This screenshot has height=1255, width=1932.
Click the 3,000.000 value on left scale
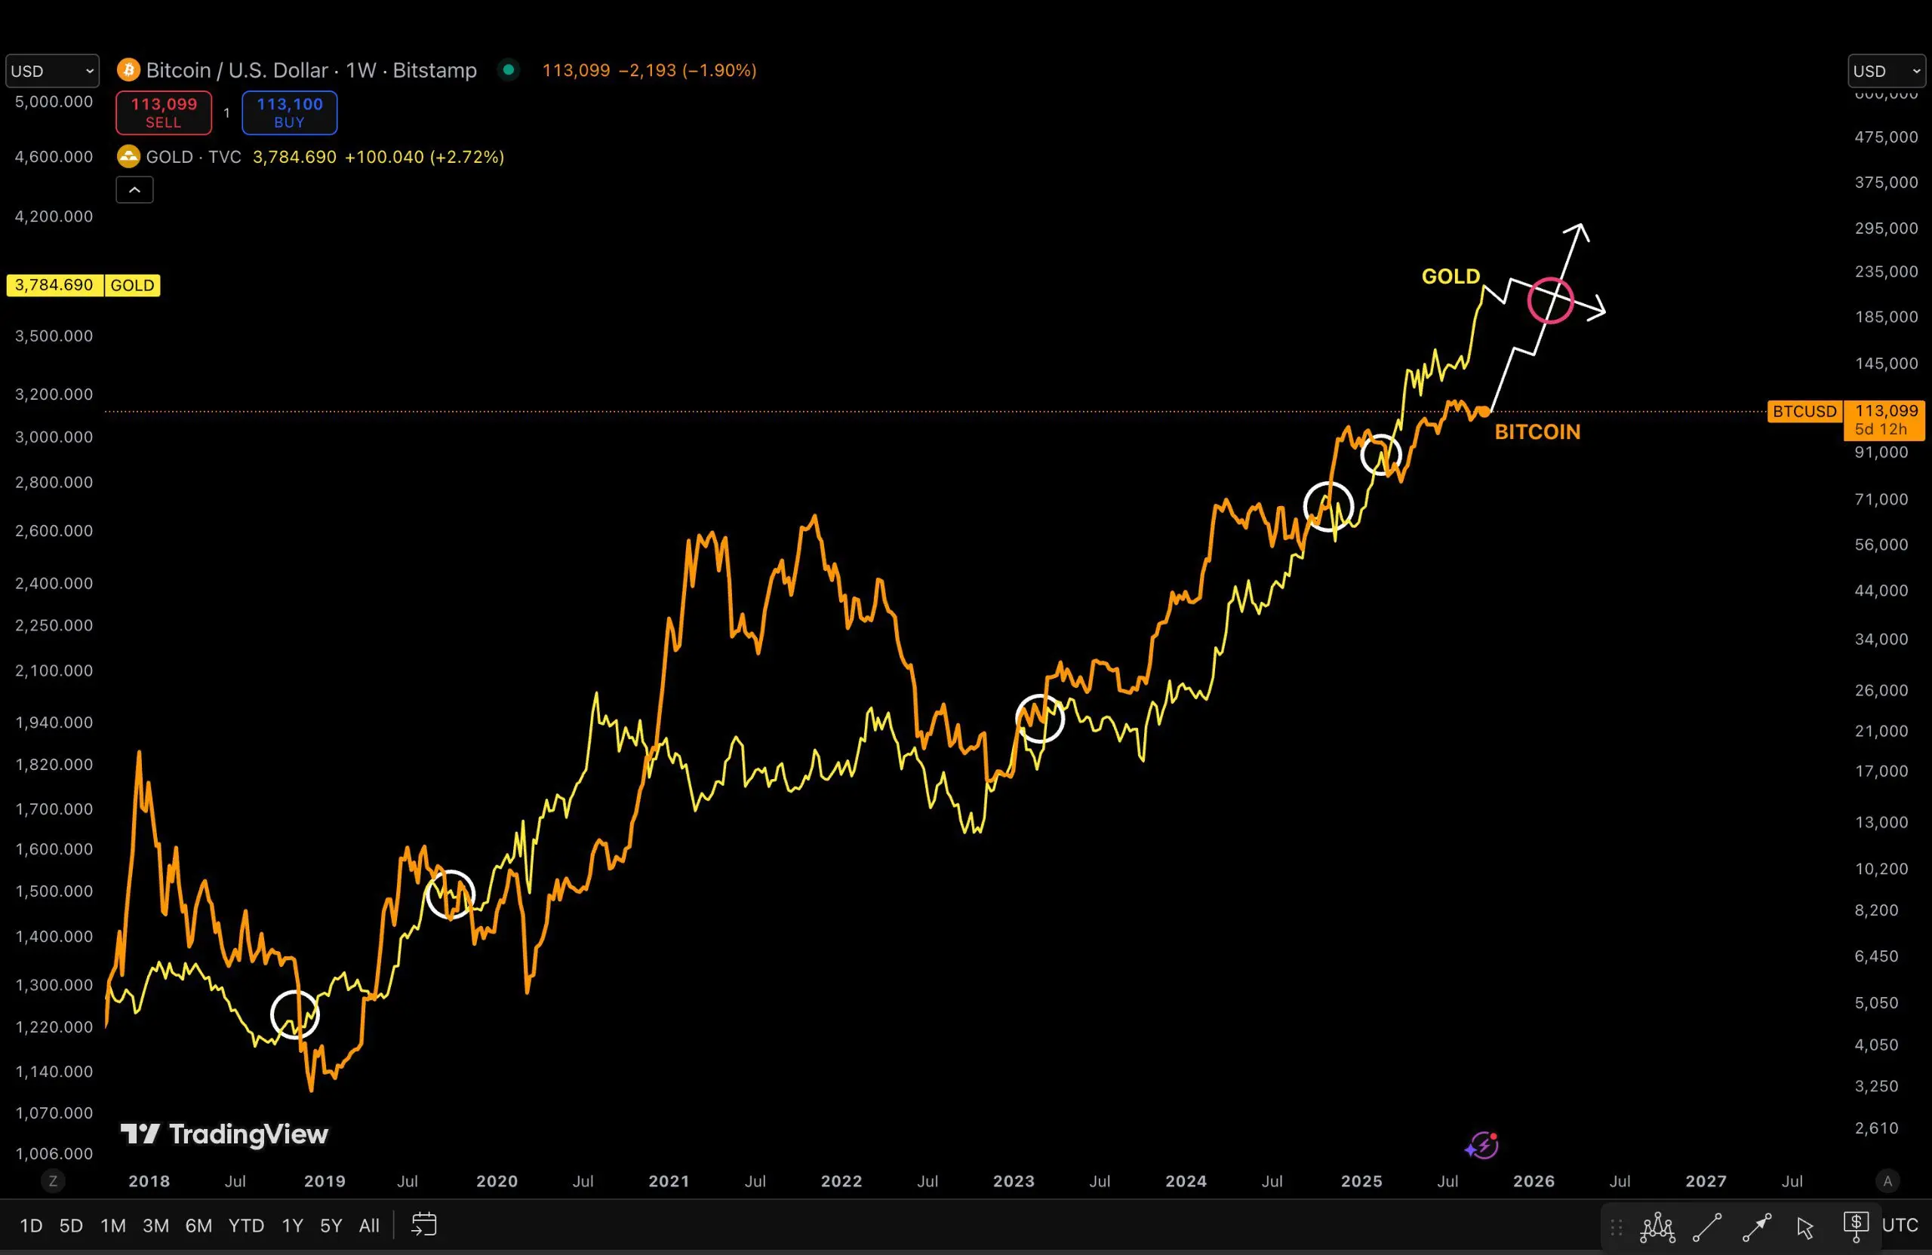pyautogui.click(x=54, y=437)
